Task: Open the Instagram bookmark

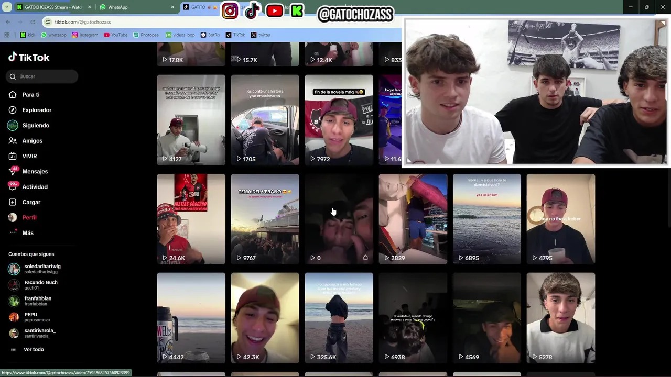Action: (x=85, y=35)
